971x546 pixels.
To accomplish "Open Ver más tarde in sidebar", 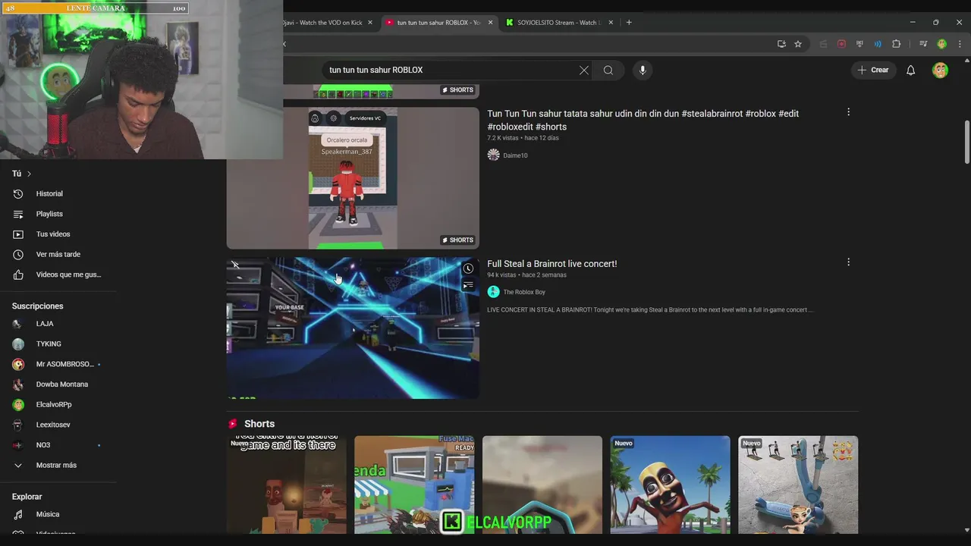I will pyautogui.click(x=59, y=255).
